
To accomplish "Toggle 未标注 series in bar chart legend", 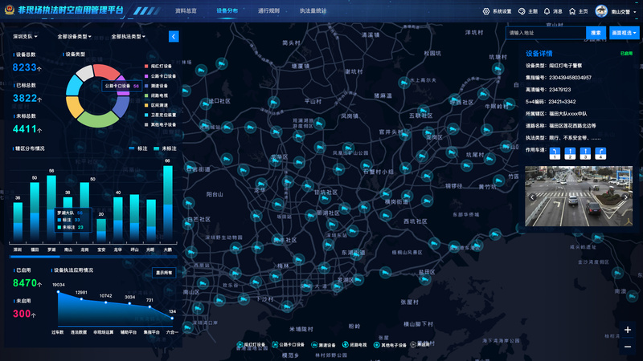I will [165, 148].
